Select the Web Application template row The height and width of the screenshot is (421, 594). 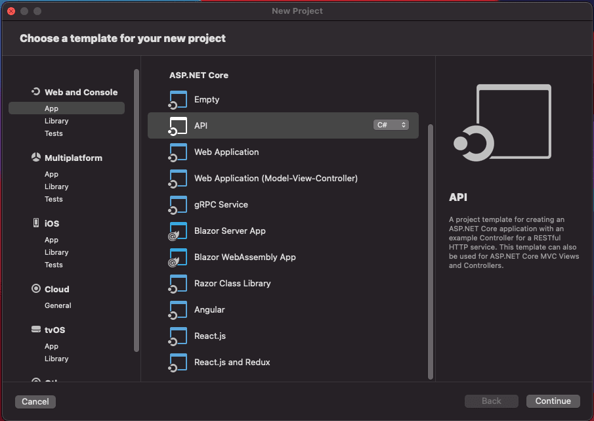(x=226, y=152)
